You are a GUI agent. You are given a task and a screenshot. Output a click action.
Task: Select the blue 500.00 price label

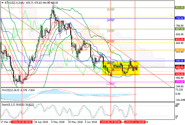[x=179, y=61]
